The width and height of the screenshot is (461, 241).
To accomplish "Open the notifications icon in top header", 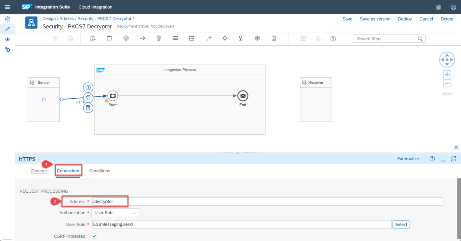I will [x=438, y=7].
